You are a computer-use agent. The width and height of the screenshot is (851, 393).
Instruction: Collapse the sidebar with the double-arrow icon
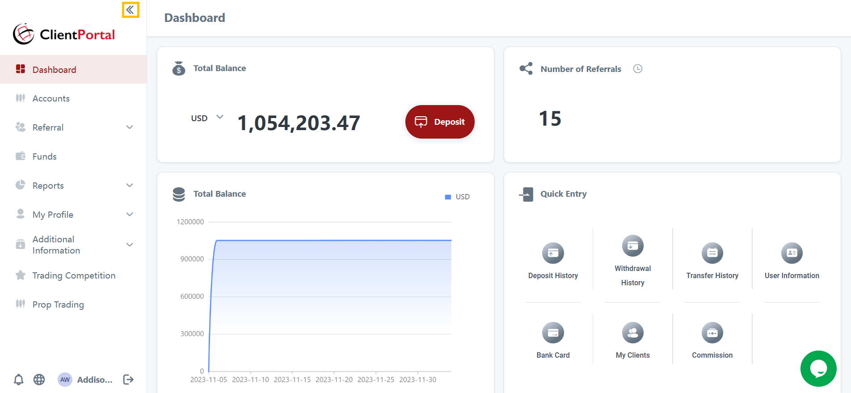(x=130, y=10)
